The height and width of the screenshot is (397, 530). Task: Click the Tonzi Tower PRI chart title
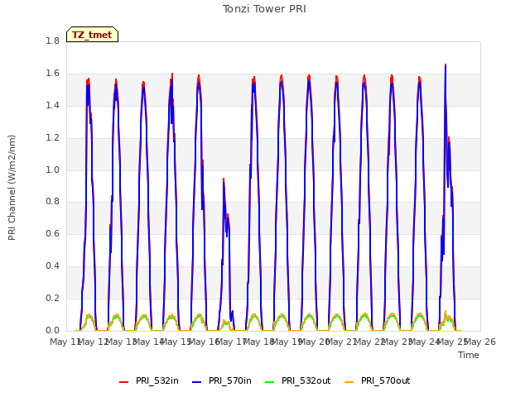[264, 9]
